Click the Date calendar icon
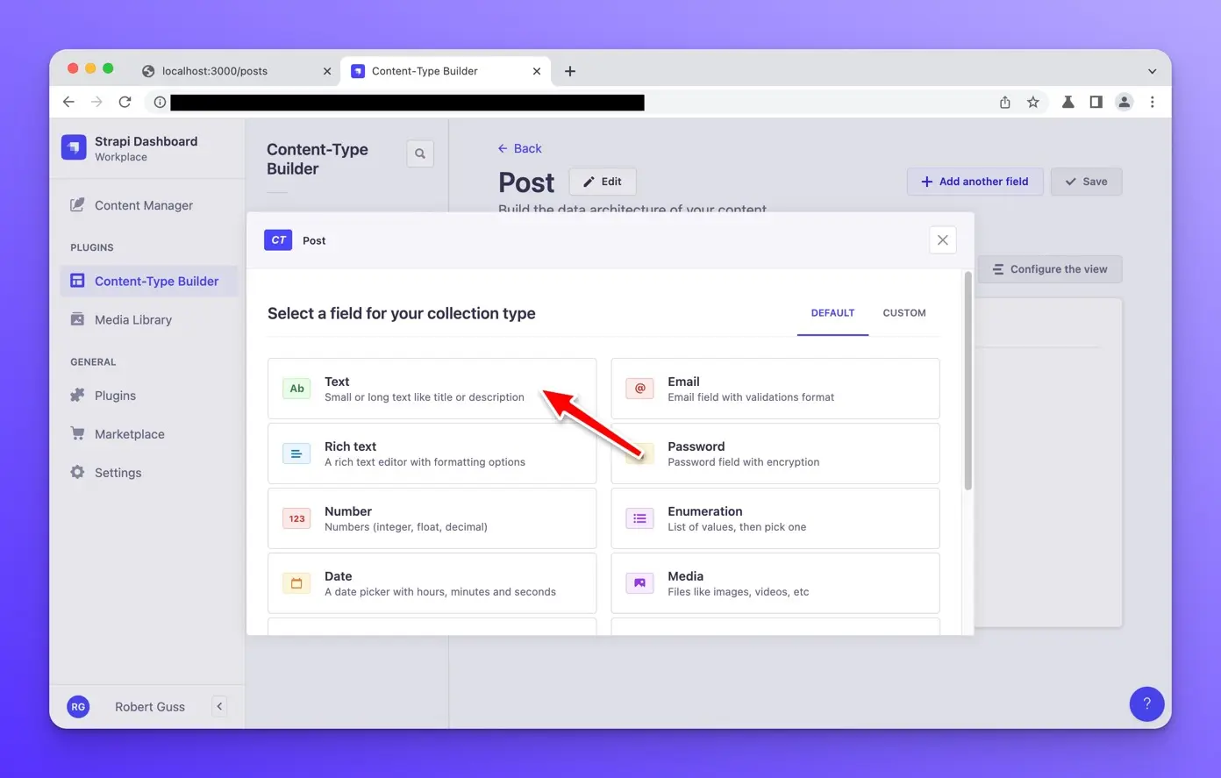Viewport: 1221px width, 778px height. point(296,583)
